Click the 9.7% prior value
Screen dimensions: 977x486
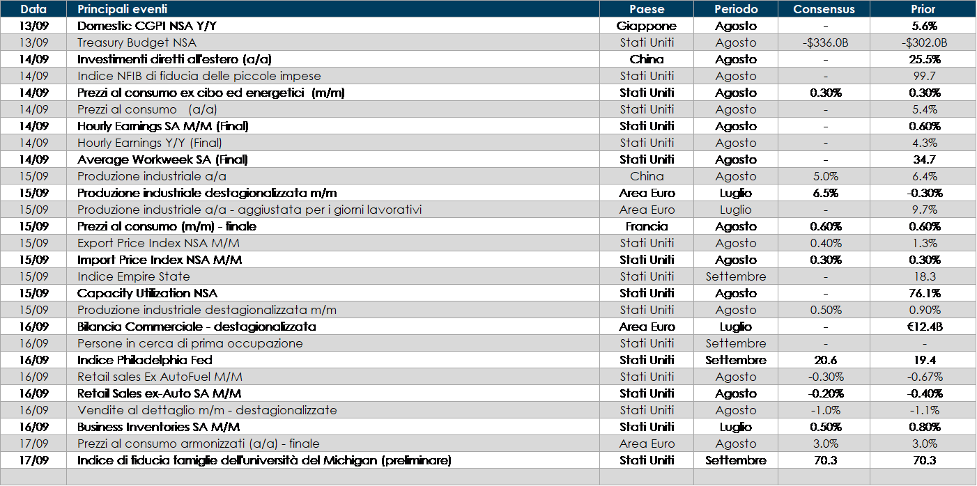pos(924,210)
